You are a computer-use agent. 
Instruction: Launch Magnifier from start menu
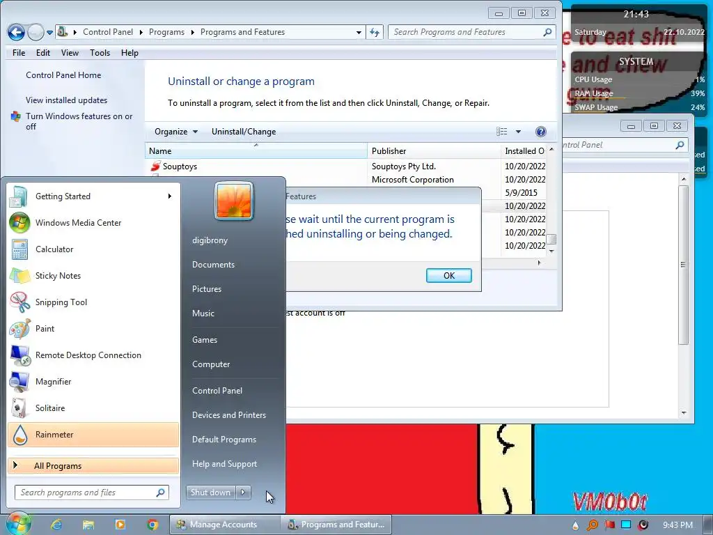coord(93,381)
